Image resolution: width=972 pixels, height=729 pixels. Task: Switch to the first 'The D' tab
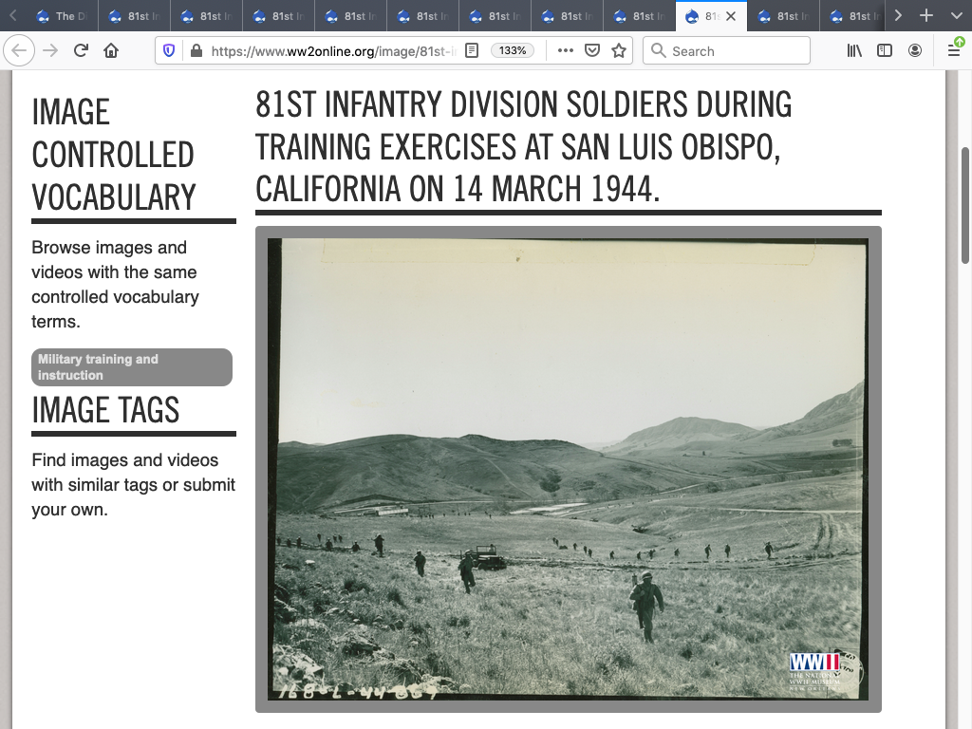point(63,16)
